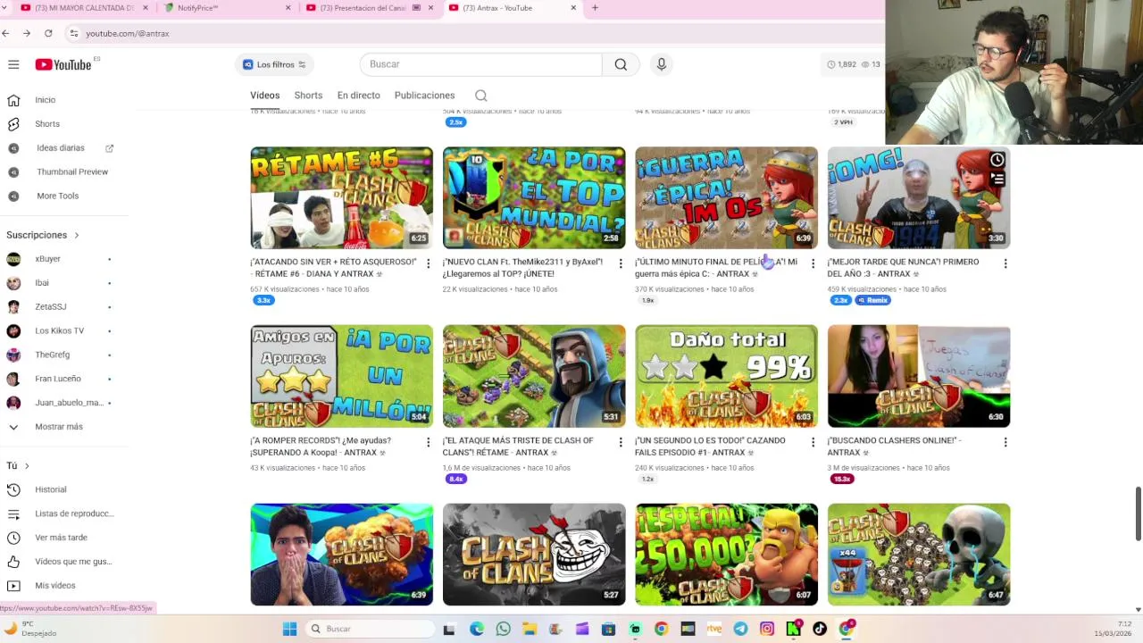Viewport: 1143px width, 643px height.
Task: Switch to Presentacion del Canal browser tab
Action: tap(369, 8)
